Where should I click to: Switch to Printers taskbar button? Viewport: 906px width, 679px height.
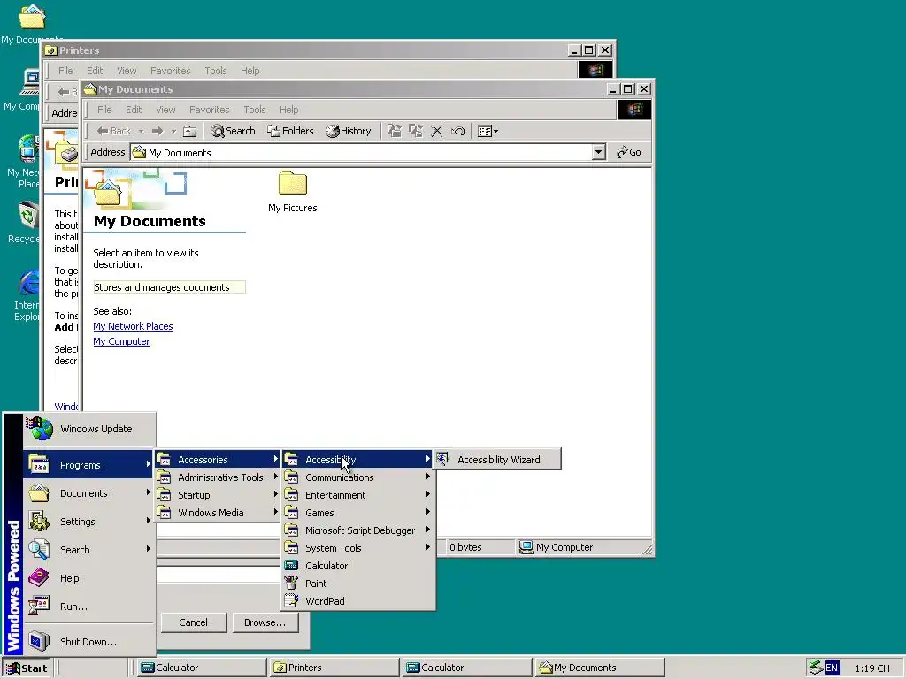(x=333, y=668)
